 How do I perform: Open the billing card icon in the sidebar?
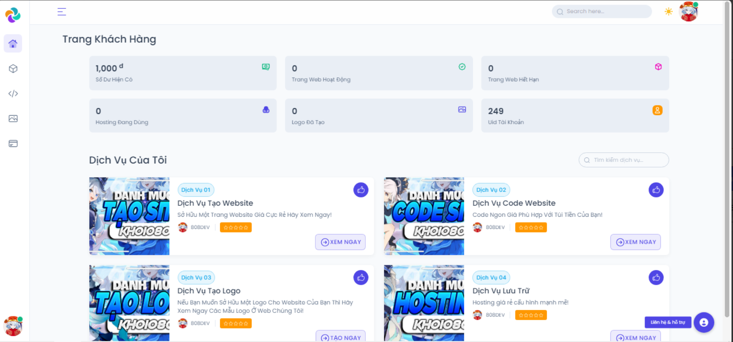pos(13,143)
